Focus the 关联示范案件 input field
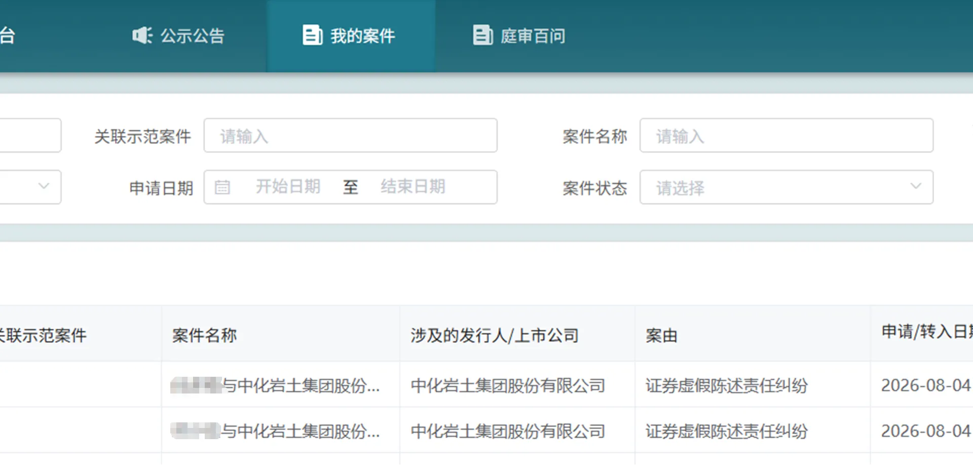 pos(350,135)
